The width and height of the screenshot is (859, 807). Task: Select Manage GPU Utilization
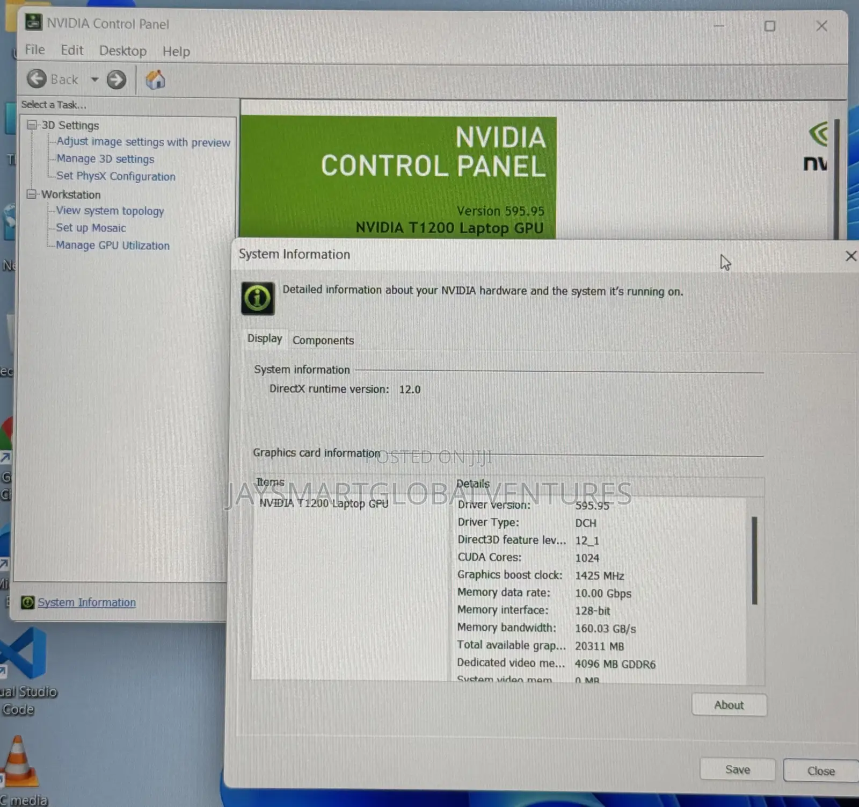coord(113,246)
